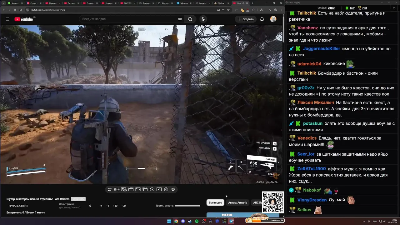400x225 pixels.
Task: Click 'НАЧАТЬ СПЛИТ' button
Action: [x=18, y=206]
